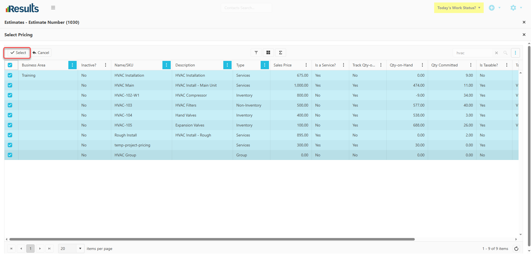Open the Track Qty-on-Hand column menu
This screenshot has width=531, height=261.
pos(381,65)
